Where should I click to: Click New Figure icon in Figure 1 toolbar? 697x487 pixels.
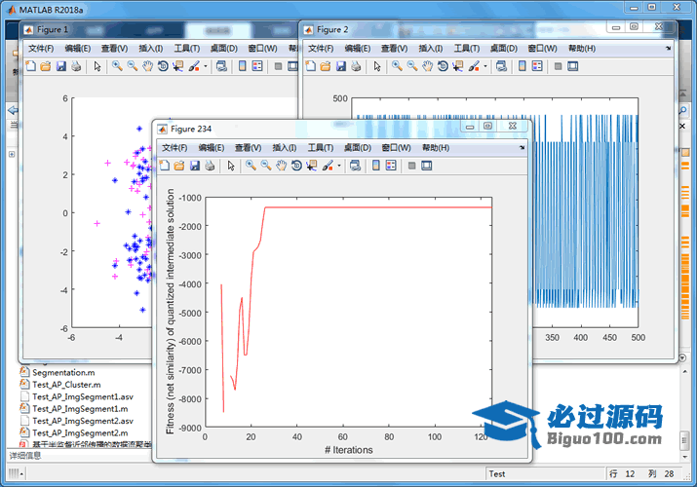tap(30, 66)
